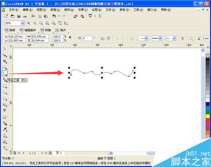Select the Rectangle tool
Viewport: 211px width, 167px height.
point(5,86)
